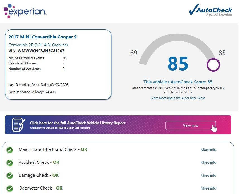
Task: Click the green check icon beside Damage Check
Action: point(10,176)
